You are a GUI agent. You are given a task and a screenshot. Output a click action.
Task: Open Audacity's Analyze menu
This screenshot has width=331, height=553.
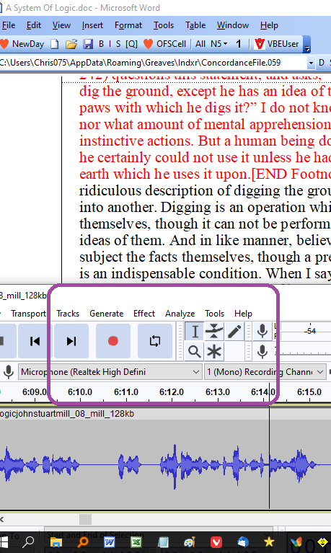pyautogui.click(x=180, y=314)
